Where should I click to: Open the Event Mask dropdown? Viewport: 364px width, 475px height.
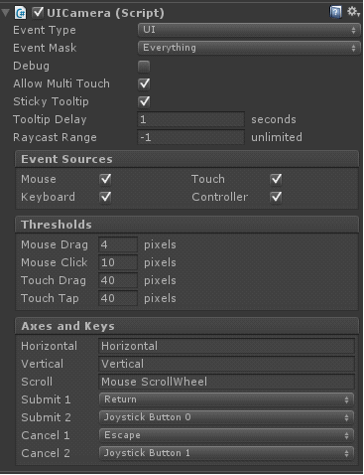[x=249, y=48]
